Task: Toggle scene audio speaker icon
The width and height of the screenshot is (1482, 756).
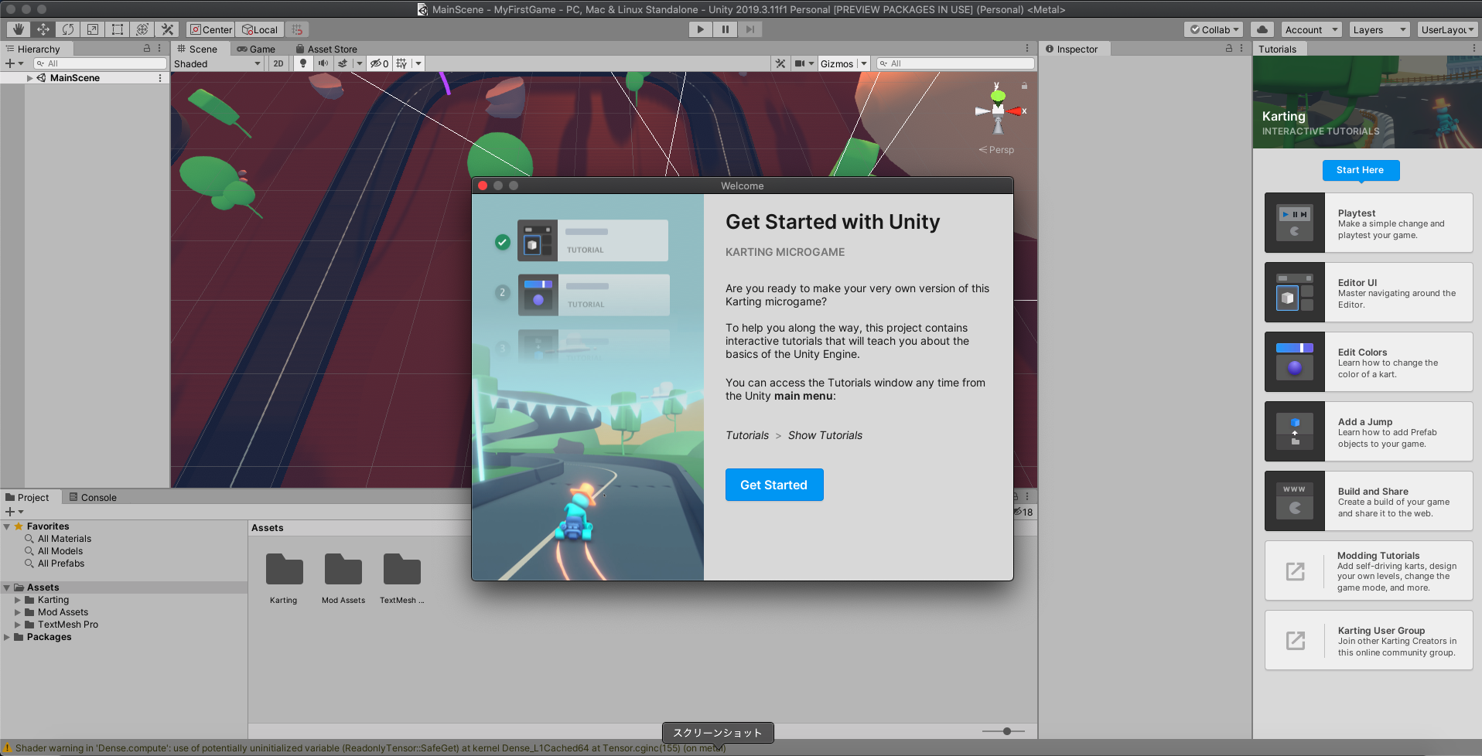Action: (x=323, y=63)
